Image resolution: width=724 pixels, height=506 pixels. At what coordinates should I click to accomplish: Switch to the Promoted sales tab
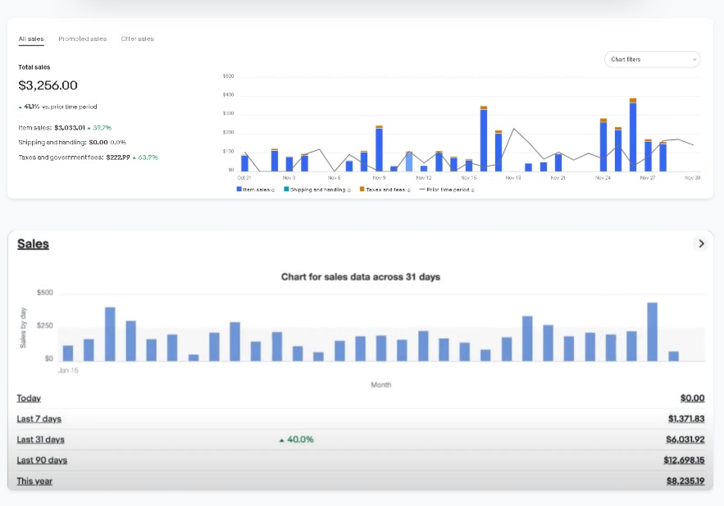coord(82,39)
